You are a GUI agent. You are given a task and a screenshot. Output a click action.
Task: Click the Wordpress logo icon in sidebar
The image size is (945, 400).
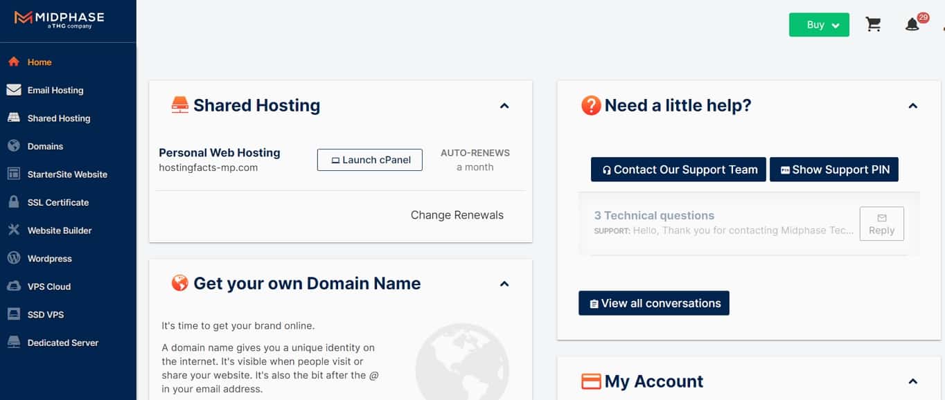[x=13, y=258]
